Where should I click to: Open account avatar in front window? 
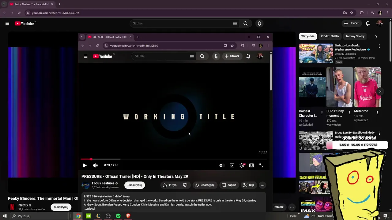point(260,56)
